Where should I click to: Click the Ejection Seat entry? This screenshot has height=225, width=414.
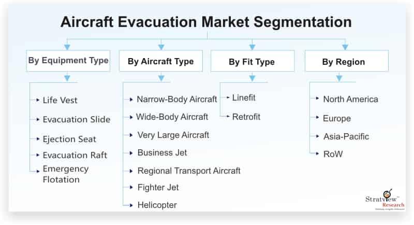pyautogui.click(x=69, y=139)
